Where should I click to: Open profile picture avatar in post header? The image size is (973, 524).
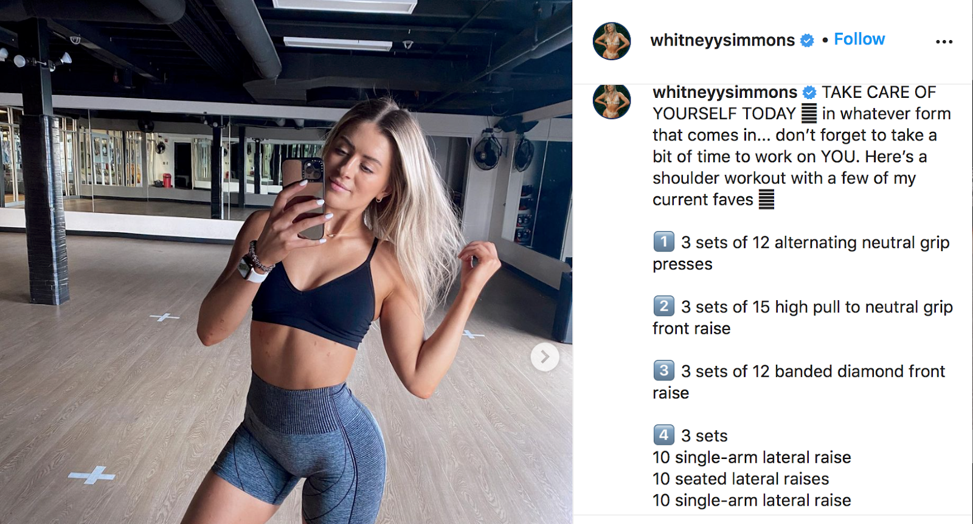[x=612, y=41]
